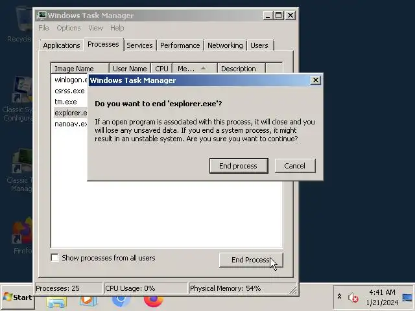Switch to the Processes tab
The height and width of the screenshot is (311, 415).
tap(103, 44)
